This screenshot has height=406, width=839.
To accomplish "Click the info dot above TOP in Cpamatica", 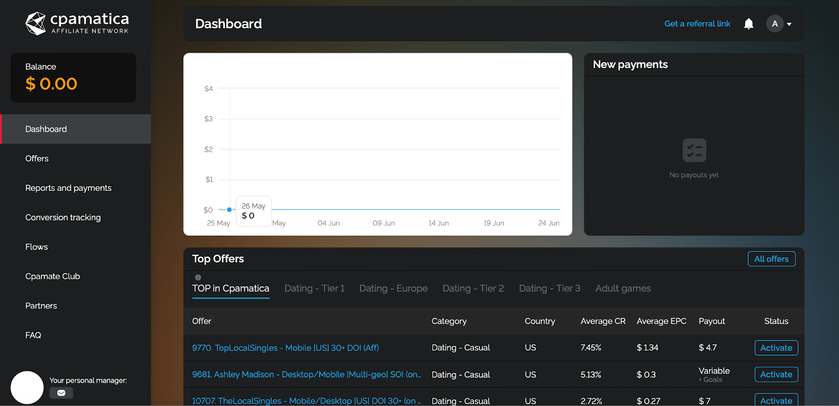I will [x=198, y=278].
